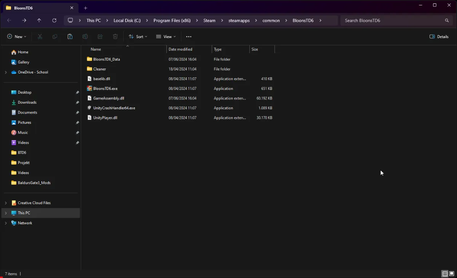Open the View dropdown
This screenshot has height=278, width=457.
coord(166,36)
